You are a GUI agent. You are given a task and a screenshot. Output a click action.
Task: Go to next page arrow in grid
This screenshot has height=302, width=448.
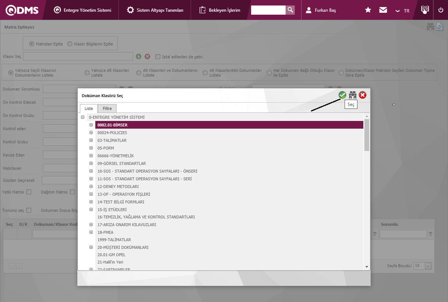click(x=19, y=266)
